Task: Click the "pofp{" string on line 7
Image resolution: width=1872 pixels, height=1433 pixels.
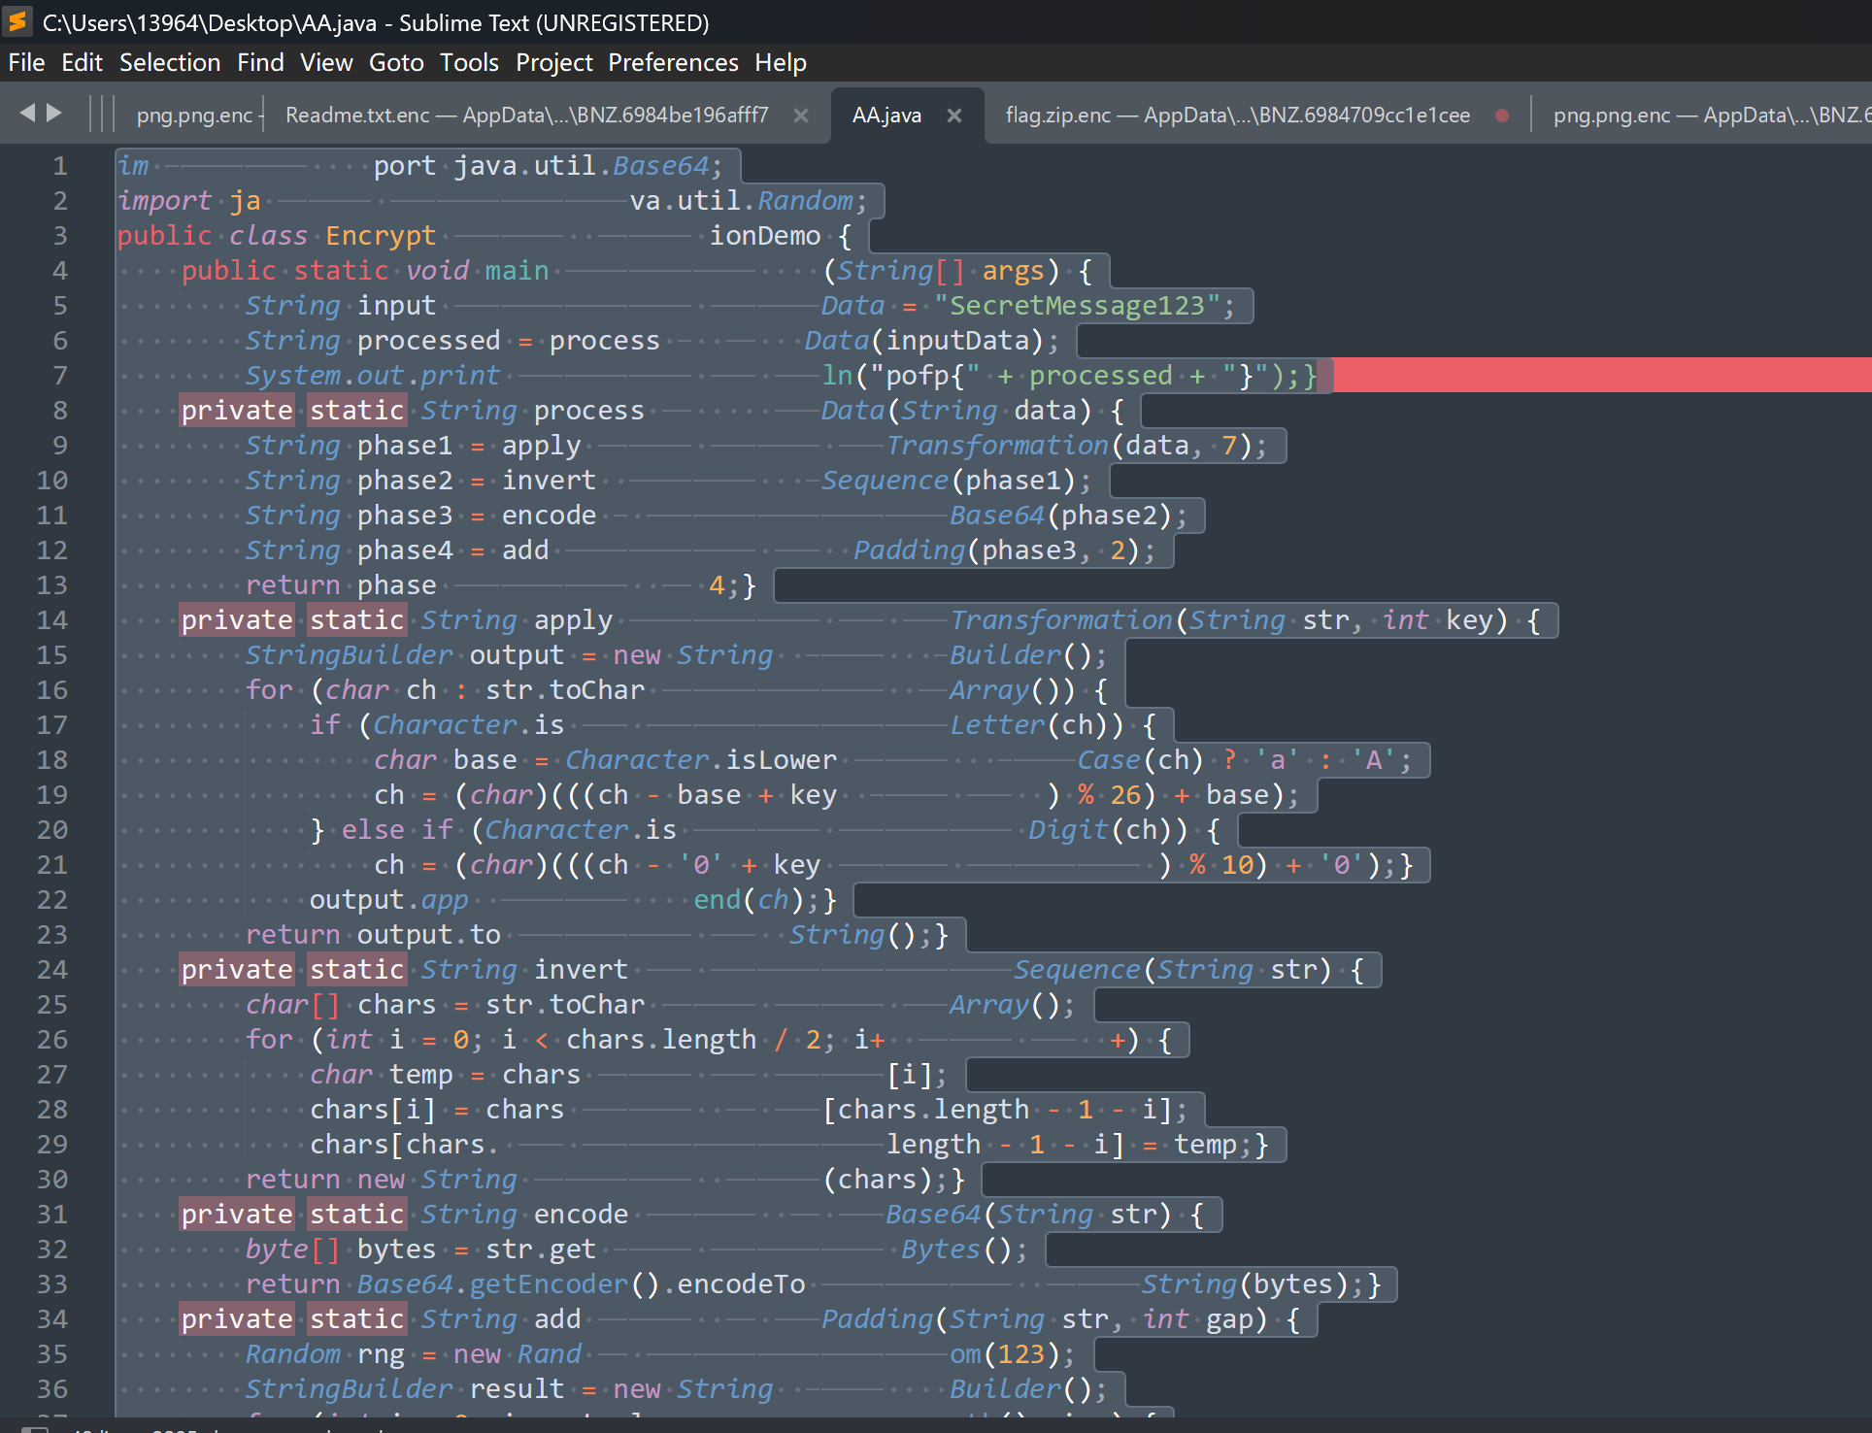Action: [927, 376]
